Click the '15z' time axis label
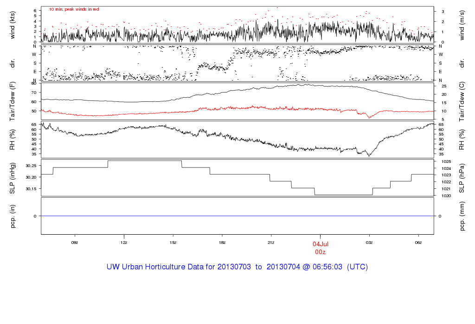 173,243
